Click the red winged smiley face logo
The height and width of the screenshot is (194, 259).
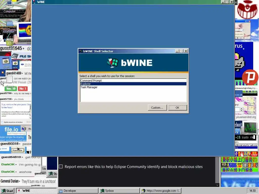(x=247, y=10)
